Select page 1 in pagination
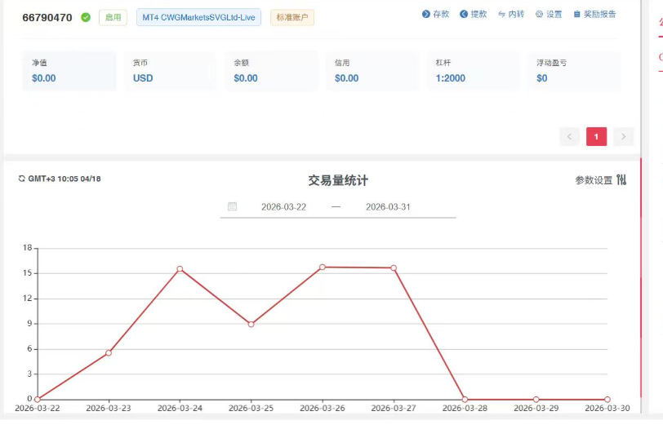 [x=596, y=137]
